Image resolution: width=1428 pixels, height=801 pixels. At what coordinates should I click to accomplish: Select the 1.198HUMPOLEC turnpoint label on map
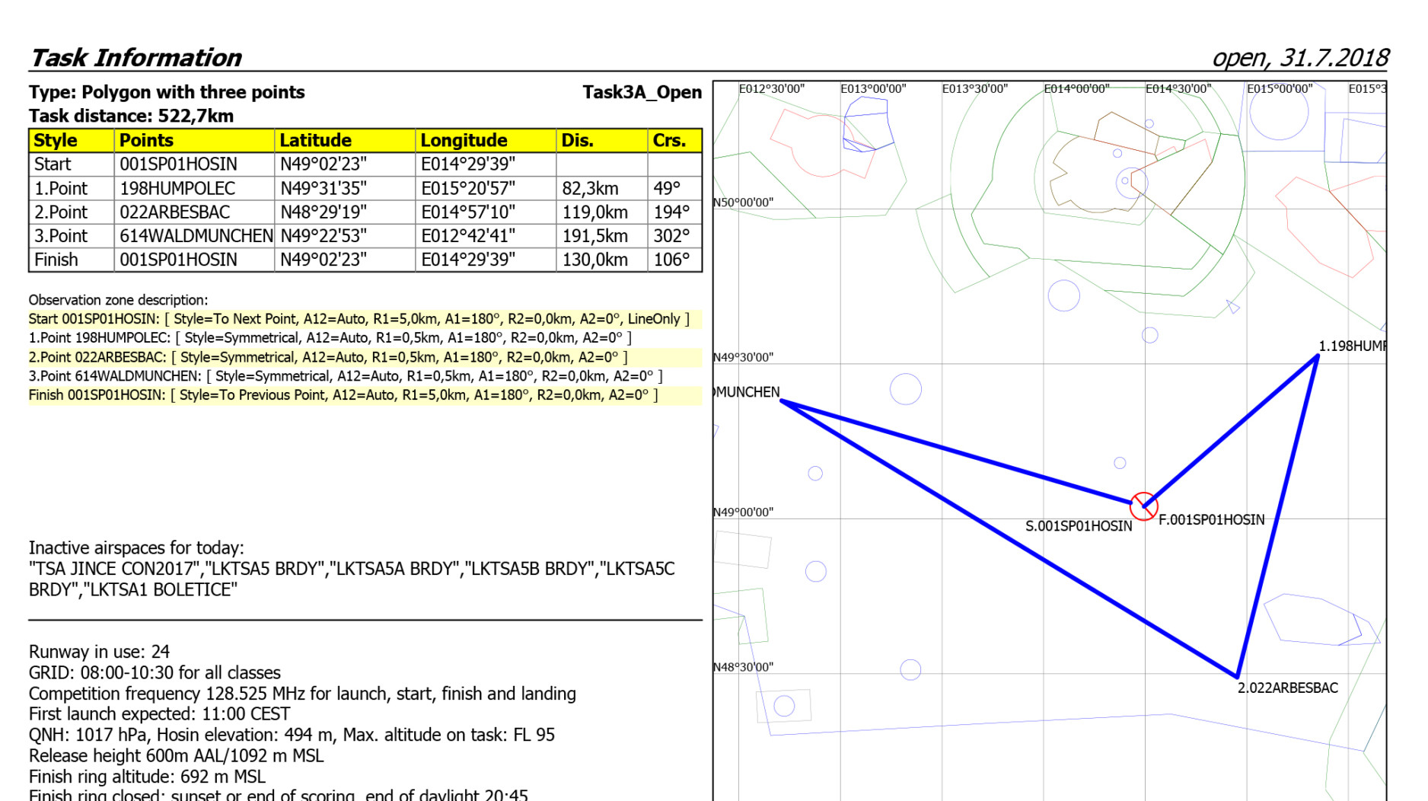[1351, 346]
